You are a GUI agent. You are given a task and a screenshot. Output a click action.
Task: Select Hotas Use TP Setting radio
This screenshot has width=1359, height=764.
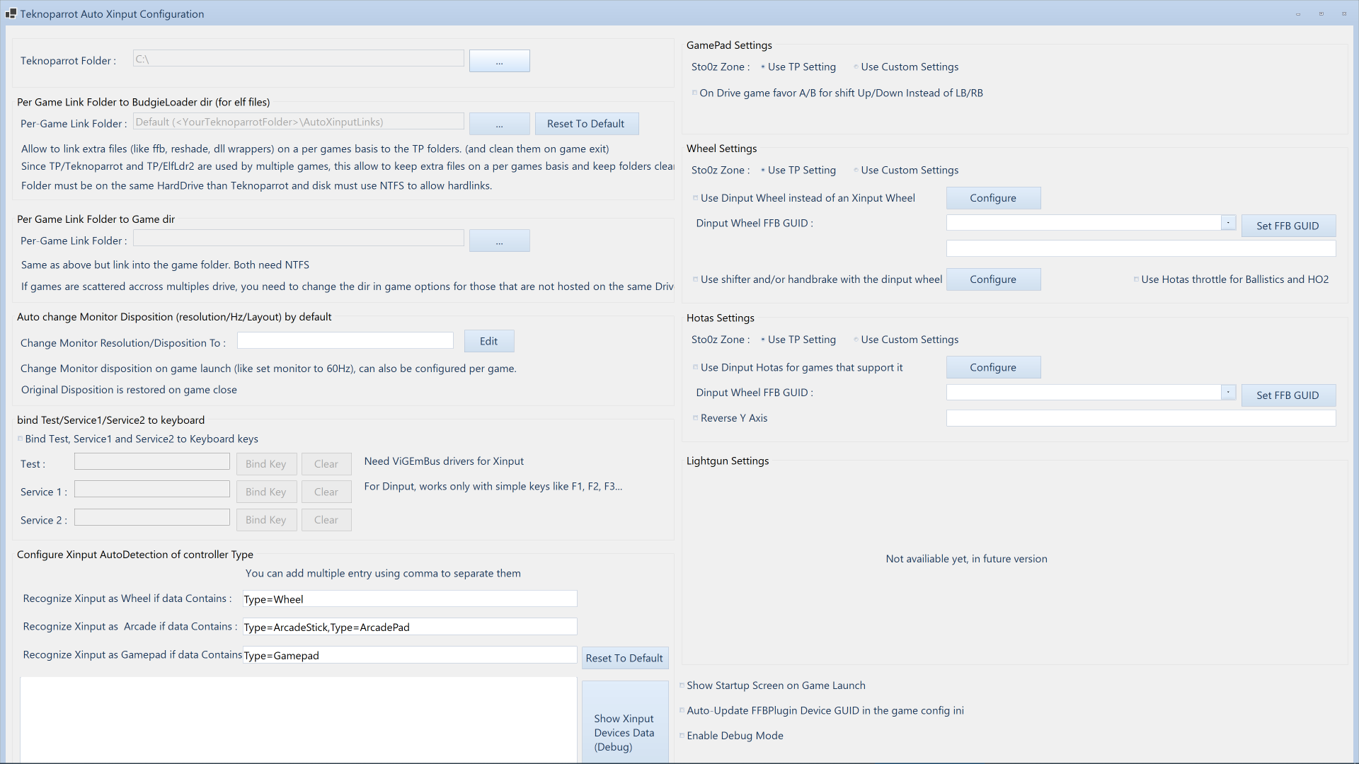coord(763,340)
